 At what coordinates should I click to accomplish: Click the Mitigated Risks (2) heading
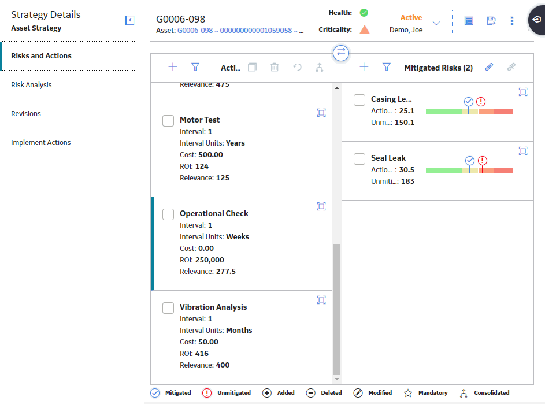[438, 68]
